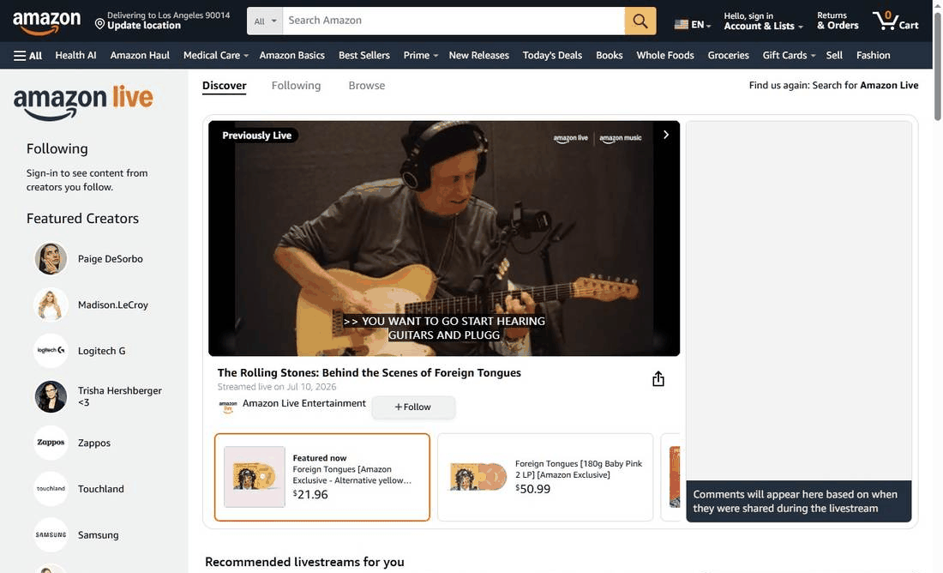Click Paige DeSorbo creator name
This screenshot has width=943, height=573.
(x=110, y=259)
